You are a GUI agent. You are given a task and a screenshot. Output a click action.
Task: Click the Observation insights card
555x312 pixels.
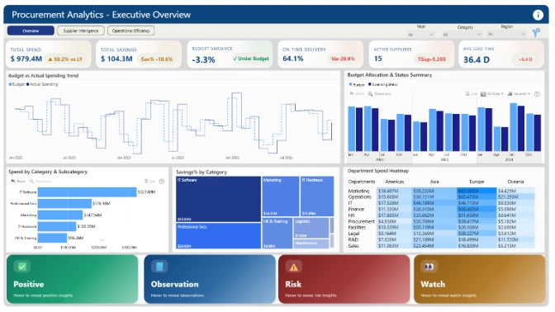click(210, 279)
